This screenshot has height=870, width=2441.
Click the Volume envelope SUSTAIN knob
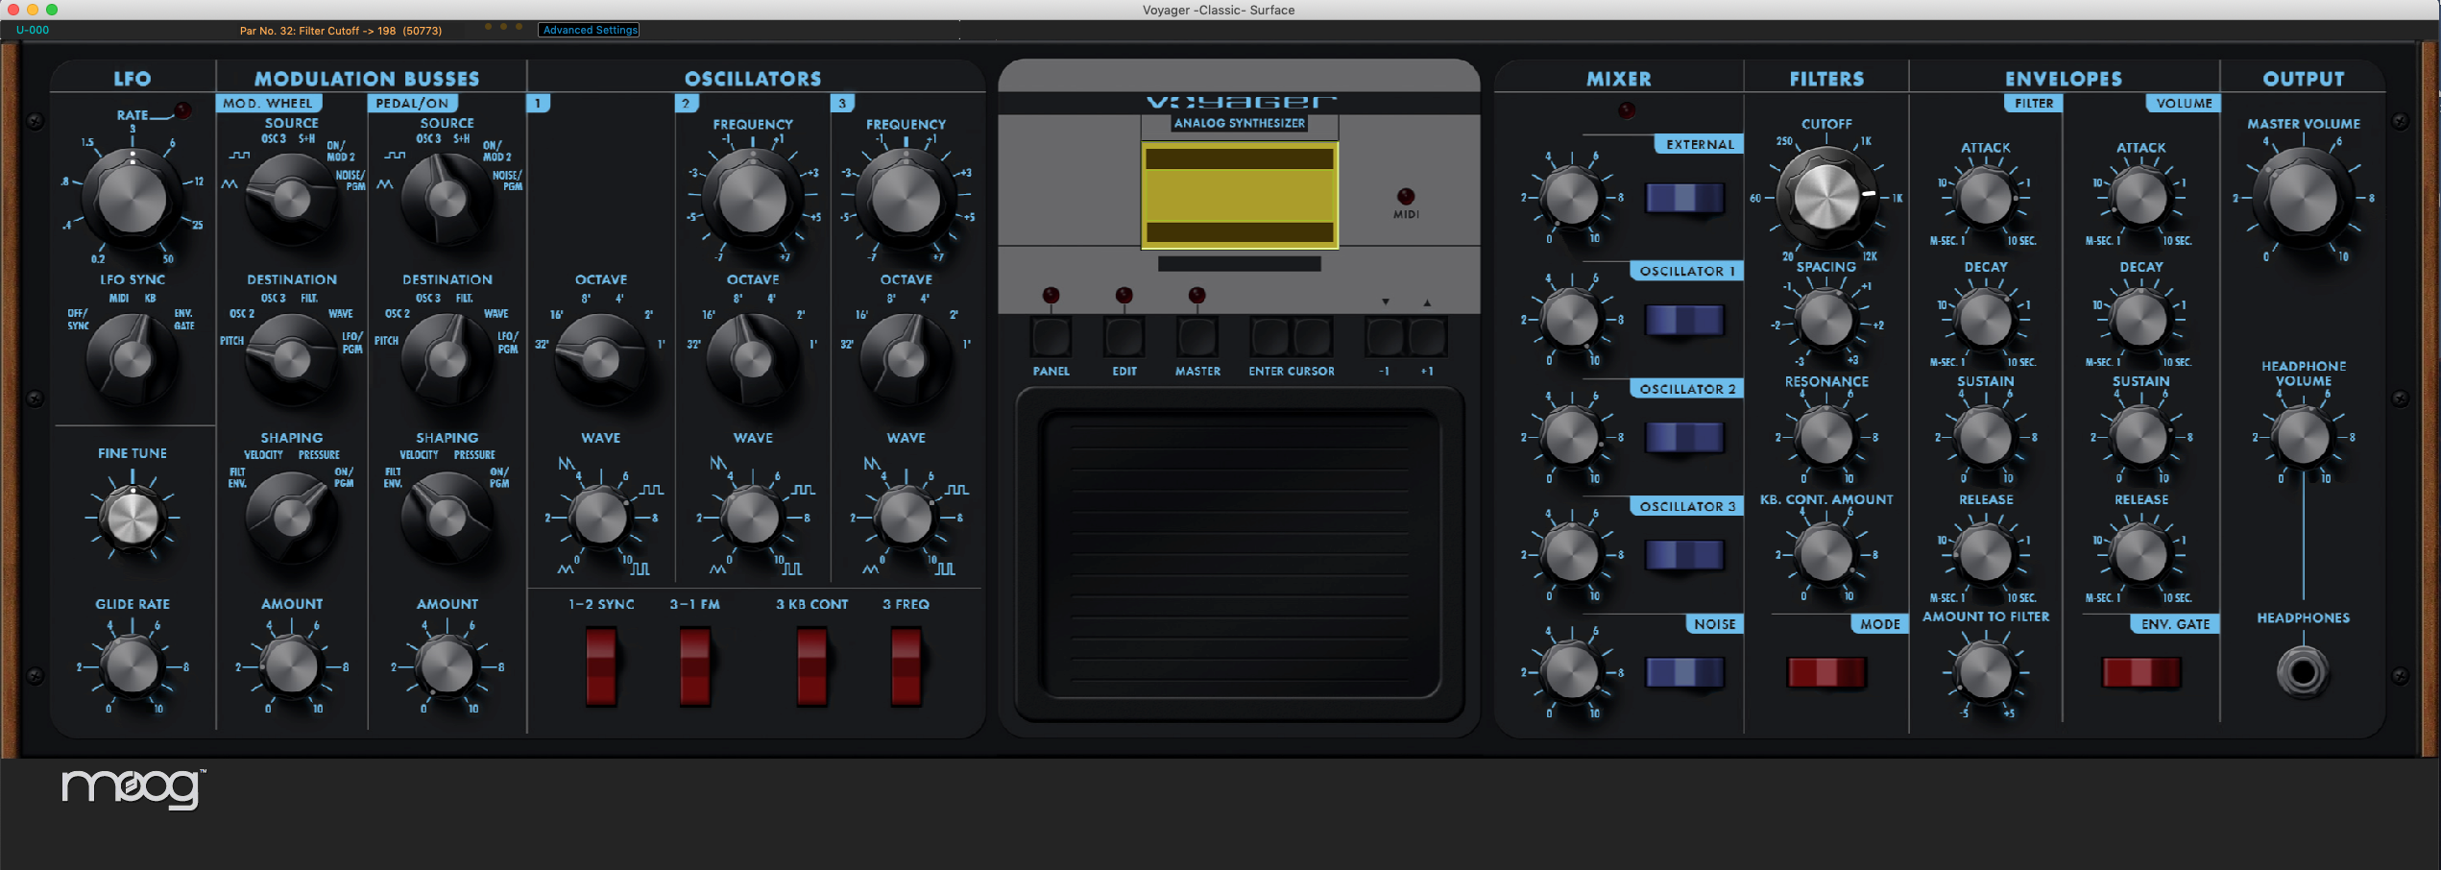[2141, 438]
